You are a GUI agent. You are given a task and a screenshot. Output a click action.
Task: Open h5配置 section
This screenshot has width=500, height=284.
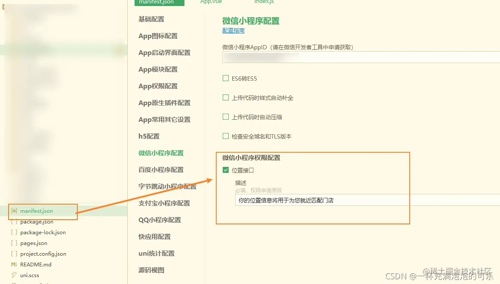coord(149,136)
